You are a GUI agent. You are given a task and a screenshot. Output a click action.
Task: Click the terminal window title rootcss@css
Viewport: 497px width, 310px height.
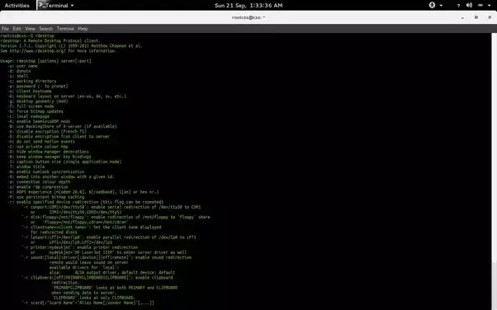point(248,17)
